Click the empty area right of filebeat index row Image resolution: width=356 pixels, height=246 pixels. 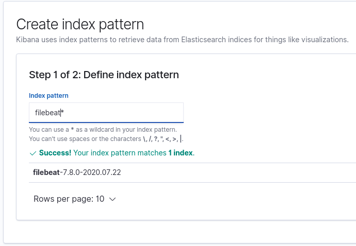coord(238,172)
